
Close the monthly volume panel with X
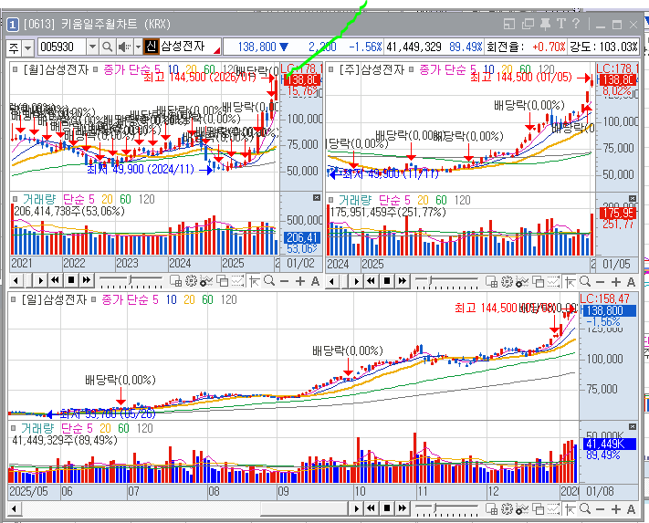[x=317, y=198]
